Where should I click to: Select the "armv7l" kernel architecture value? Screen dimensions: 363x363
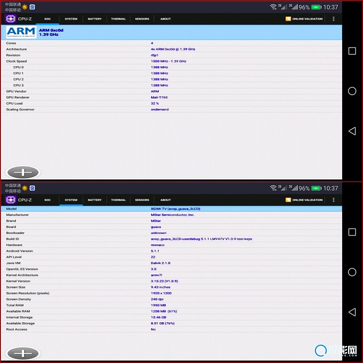157,275
